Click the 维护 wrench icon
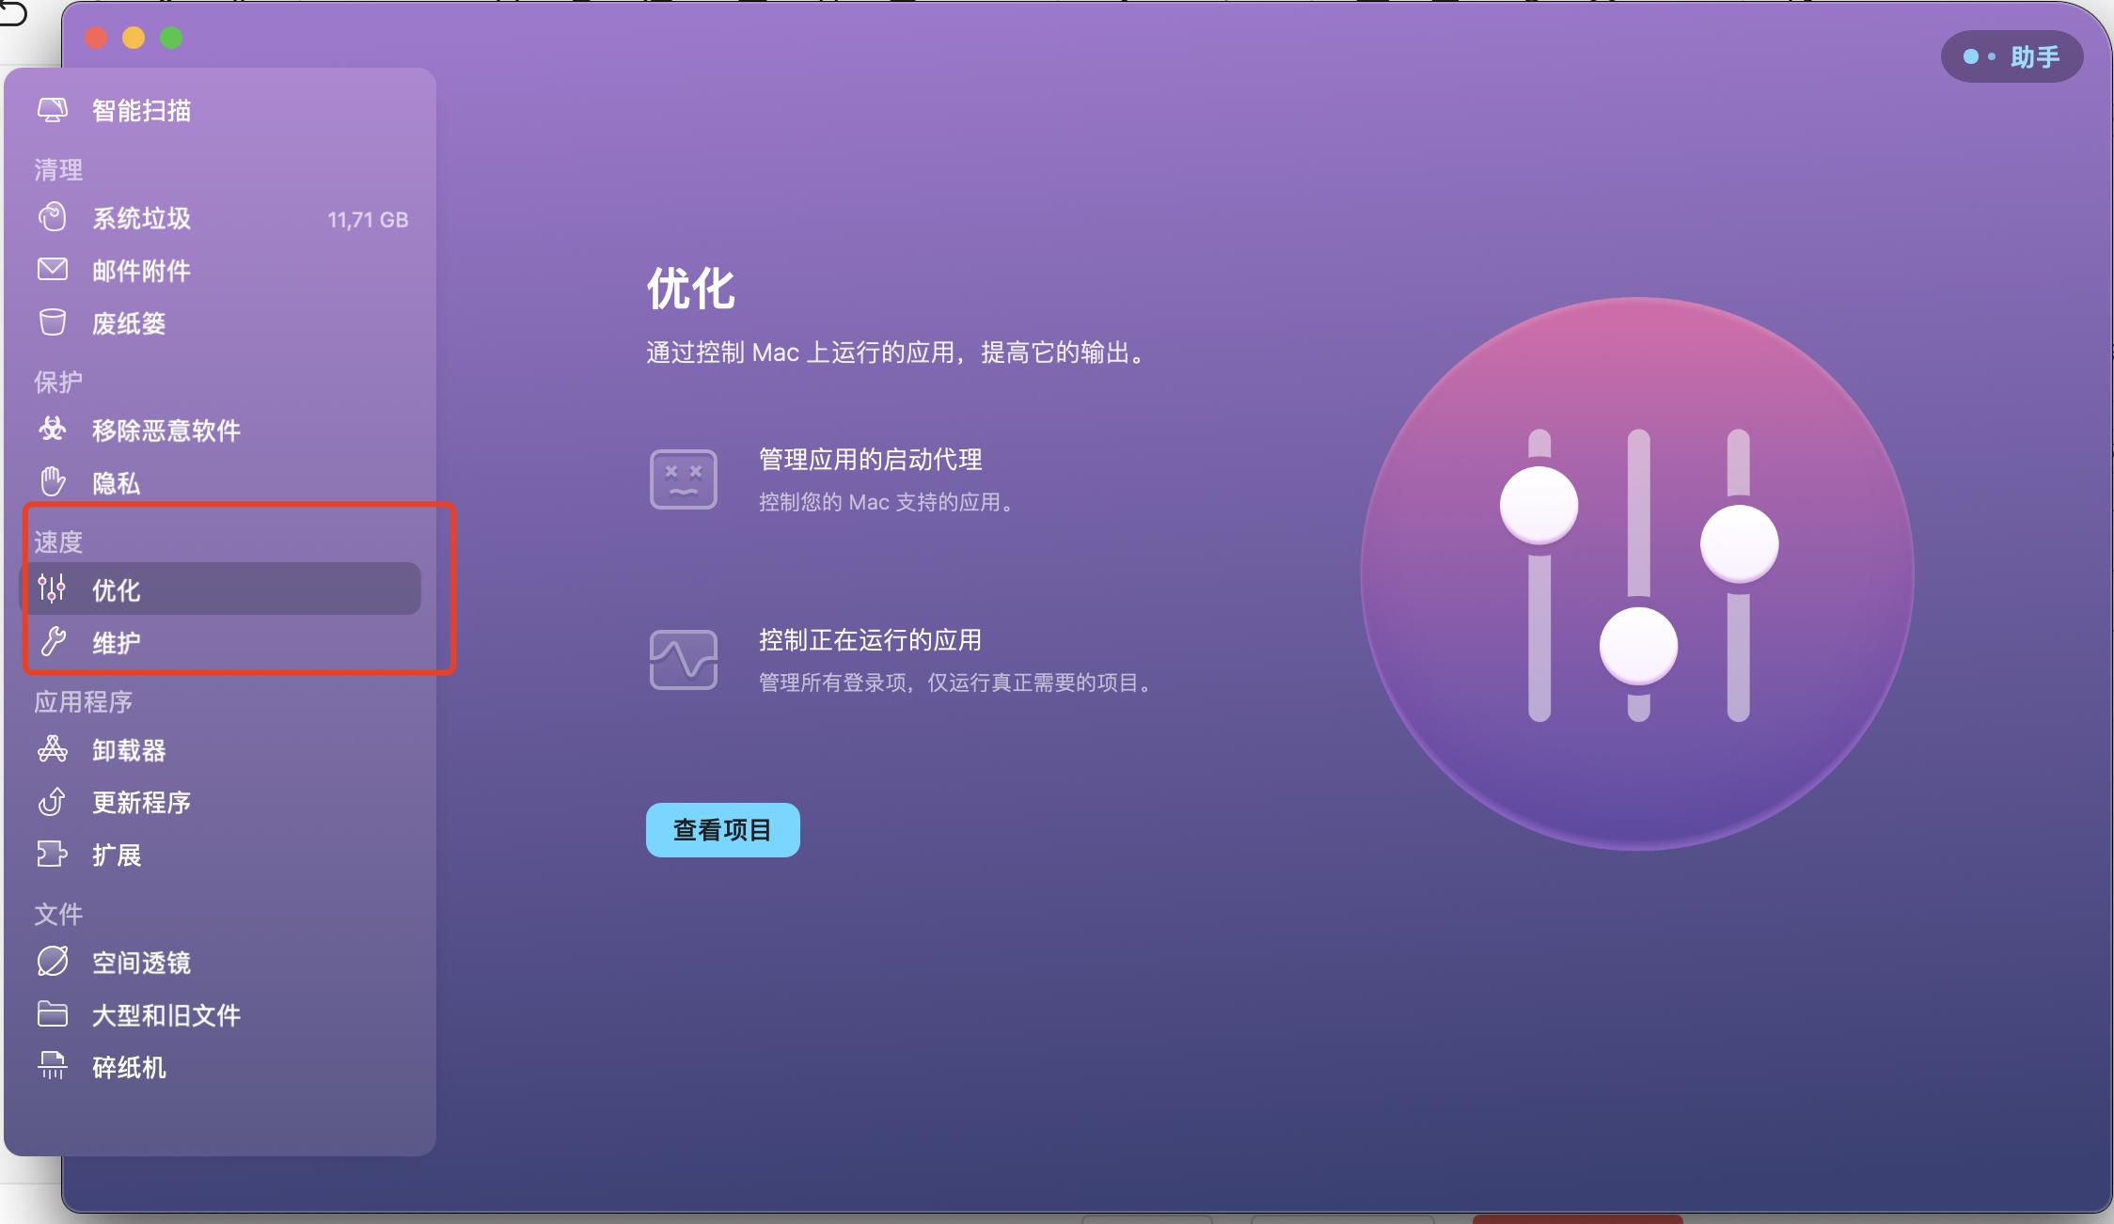The height and width of the screenshot is (1224, 2114). pos(54,642)
